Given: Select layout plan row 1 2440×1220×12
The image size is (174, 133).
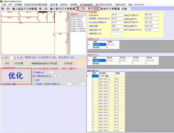Looking at the screenshot, I should tap(108, 79).
